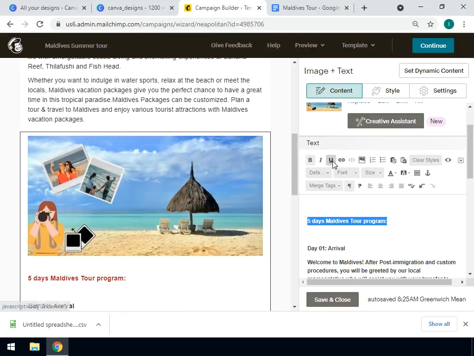Click the Set Dynamic Content button
474x356 pixels.
[x=434, y=70]
